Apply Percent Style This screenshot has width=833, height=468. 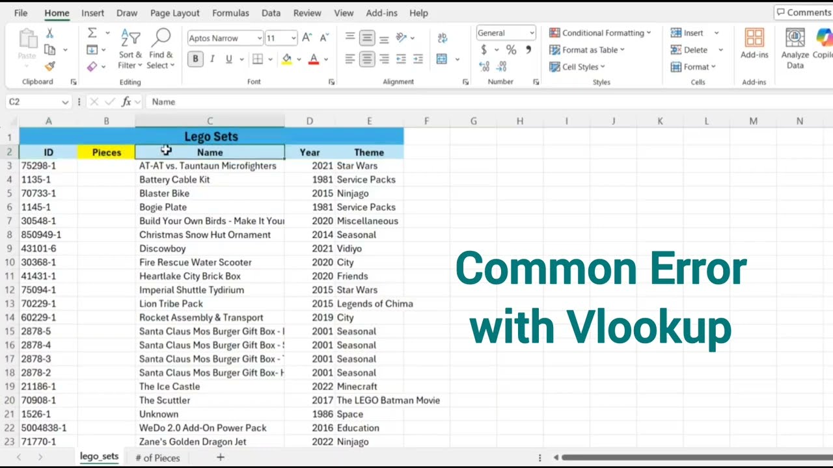512,49
